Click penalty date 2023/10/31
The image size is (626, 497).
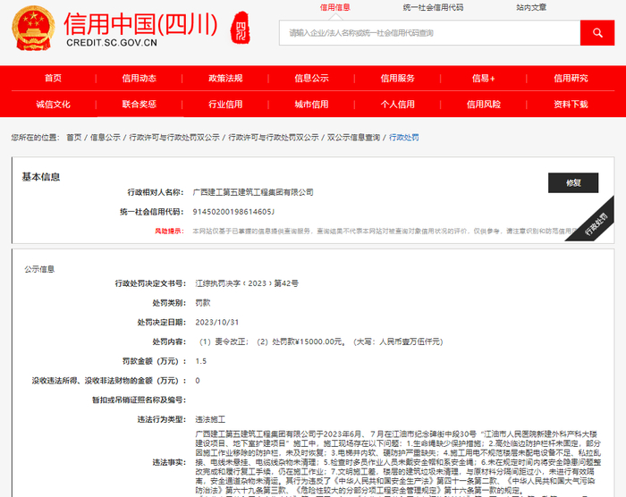216,322
